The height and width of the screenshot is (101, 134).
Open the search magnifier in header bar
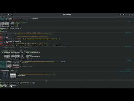[x=121, y=14]
